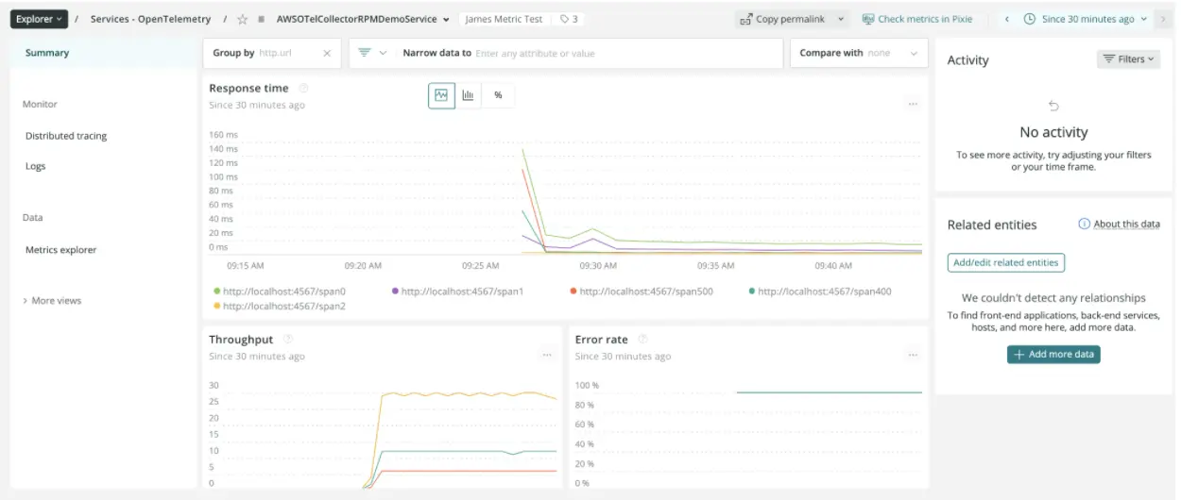Open Logs in sidebar
Viewport: 1181px width, 500px height.
coord(35,166)
